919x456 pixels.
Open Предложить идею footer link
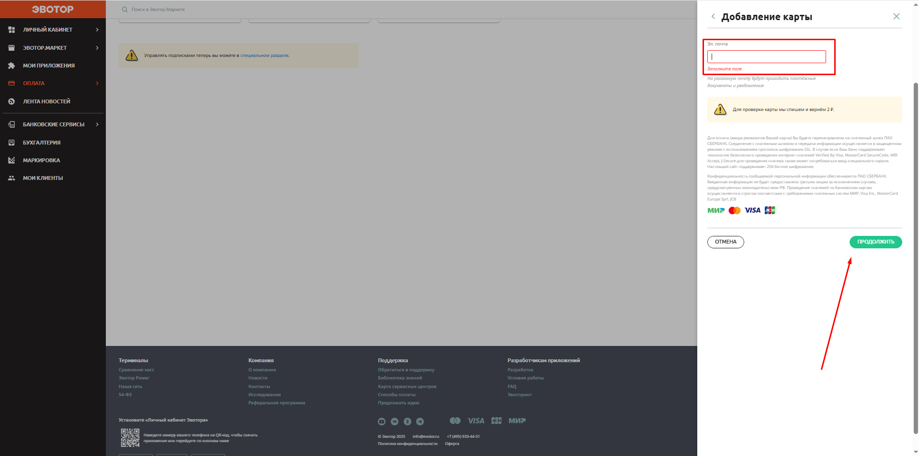tap(398, 403)
